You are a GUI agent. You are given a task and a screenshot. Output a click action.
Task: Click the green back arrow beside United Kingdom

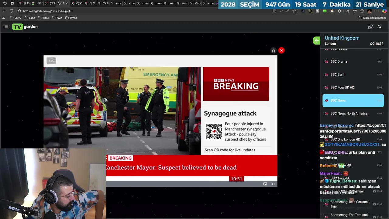316,40
